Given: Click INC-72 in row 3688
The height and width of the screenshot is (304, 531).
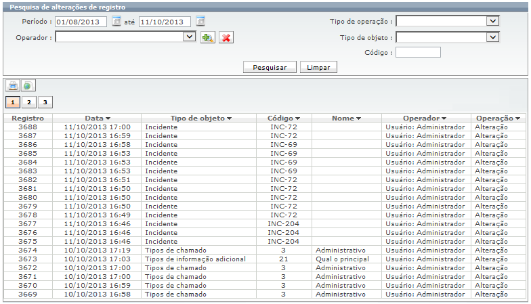Looking at the screenshot, I should 284,127.
